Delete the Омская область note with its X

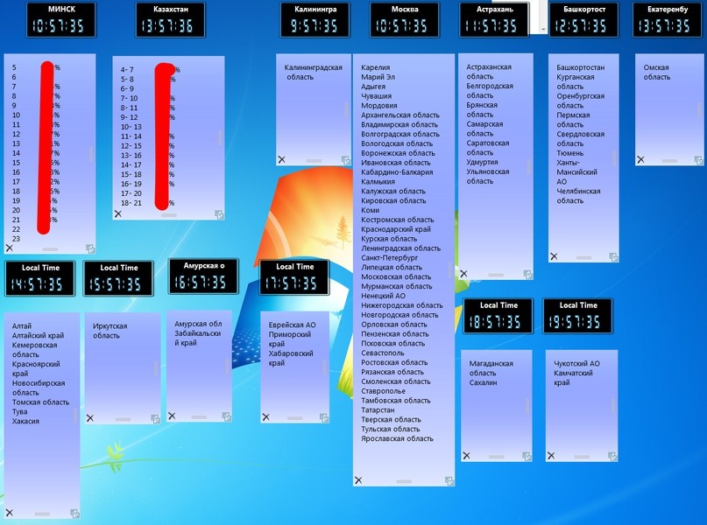640,160
